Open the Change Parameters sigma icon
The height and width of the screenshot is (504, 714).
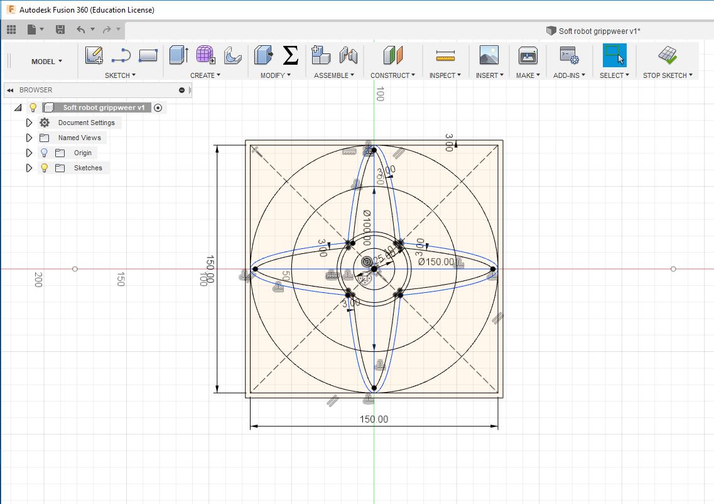290,56
